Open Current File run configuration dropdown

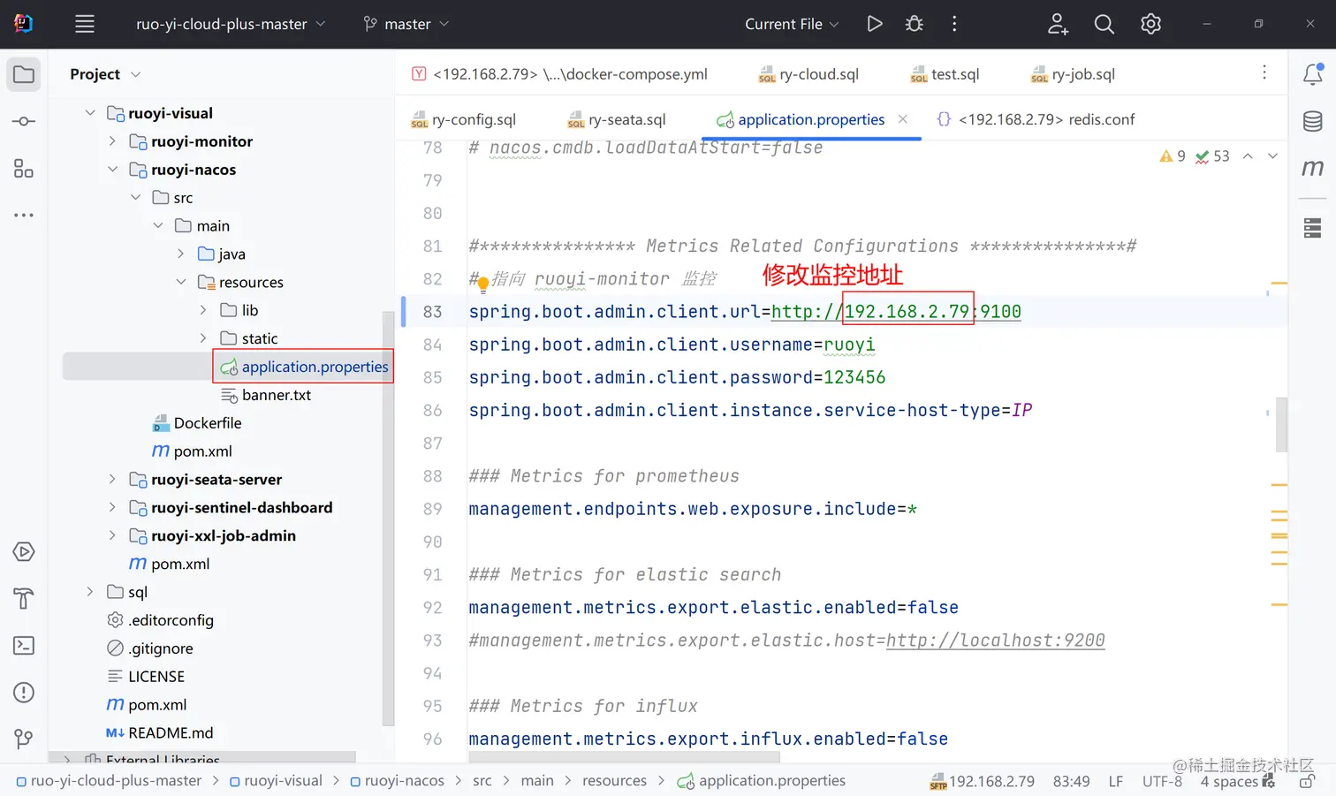(792, 24)
